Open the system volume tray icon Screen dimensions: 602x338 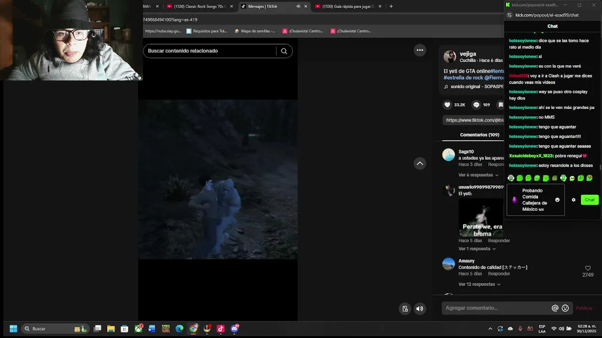[562, 329]
